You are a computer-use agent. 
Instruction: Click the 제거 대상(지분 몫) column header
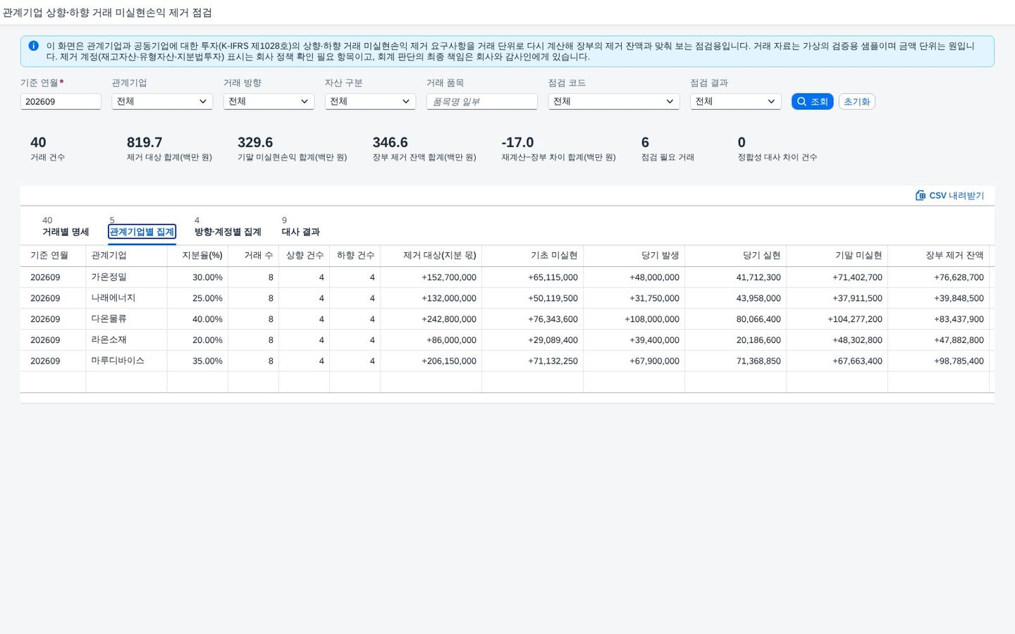pyautogui.click(x=431, y=255)
